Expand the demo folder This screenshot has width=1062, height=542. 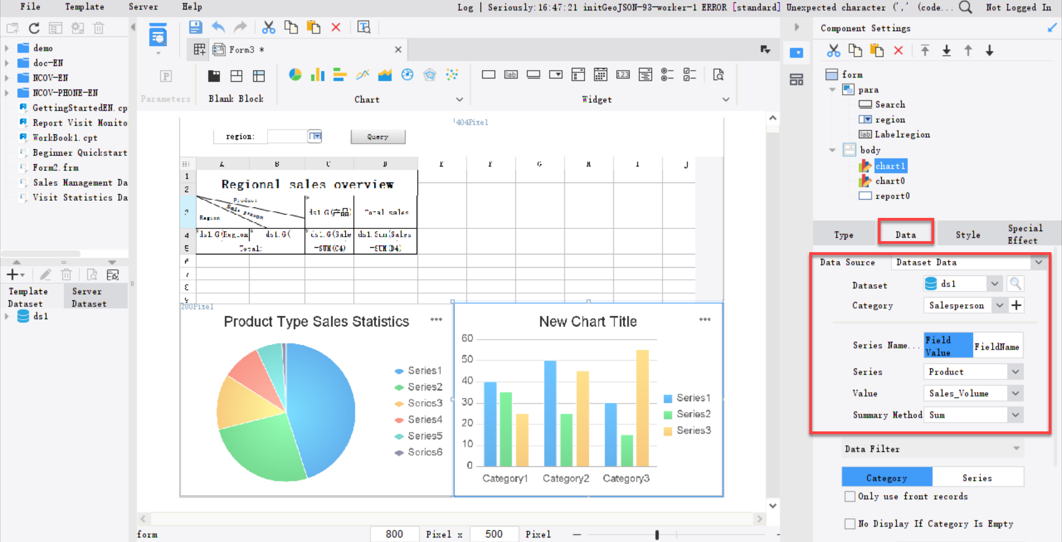7,48
